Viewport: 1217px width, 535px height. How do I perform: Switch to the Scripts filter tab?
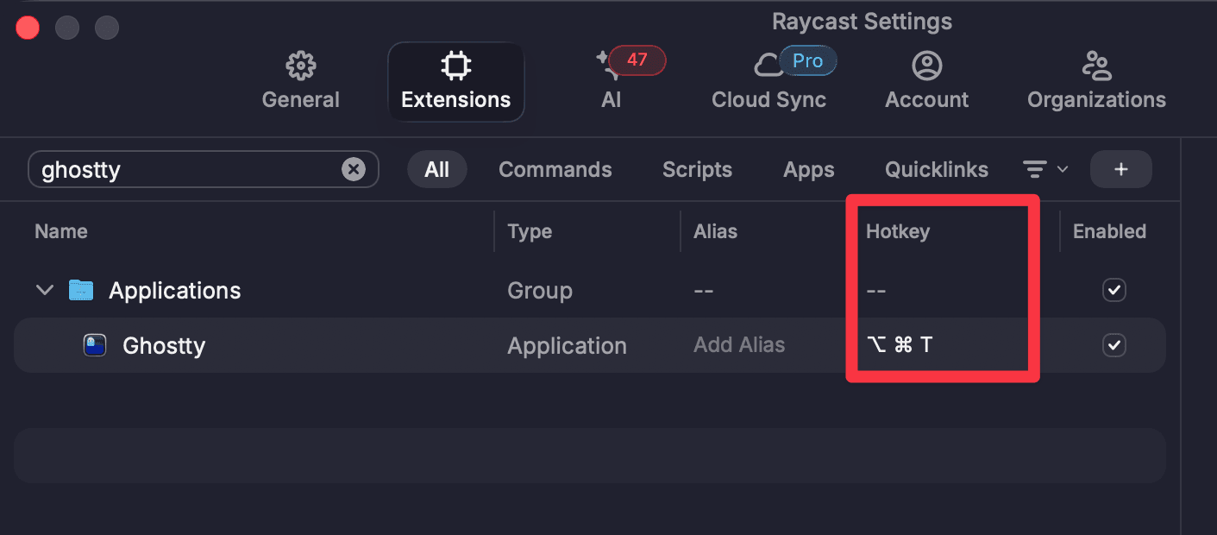[x=697, y=169]
